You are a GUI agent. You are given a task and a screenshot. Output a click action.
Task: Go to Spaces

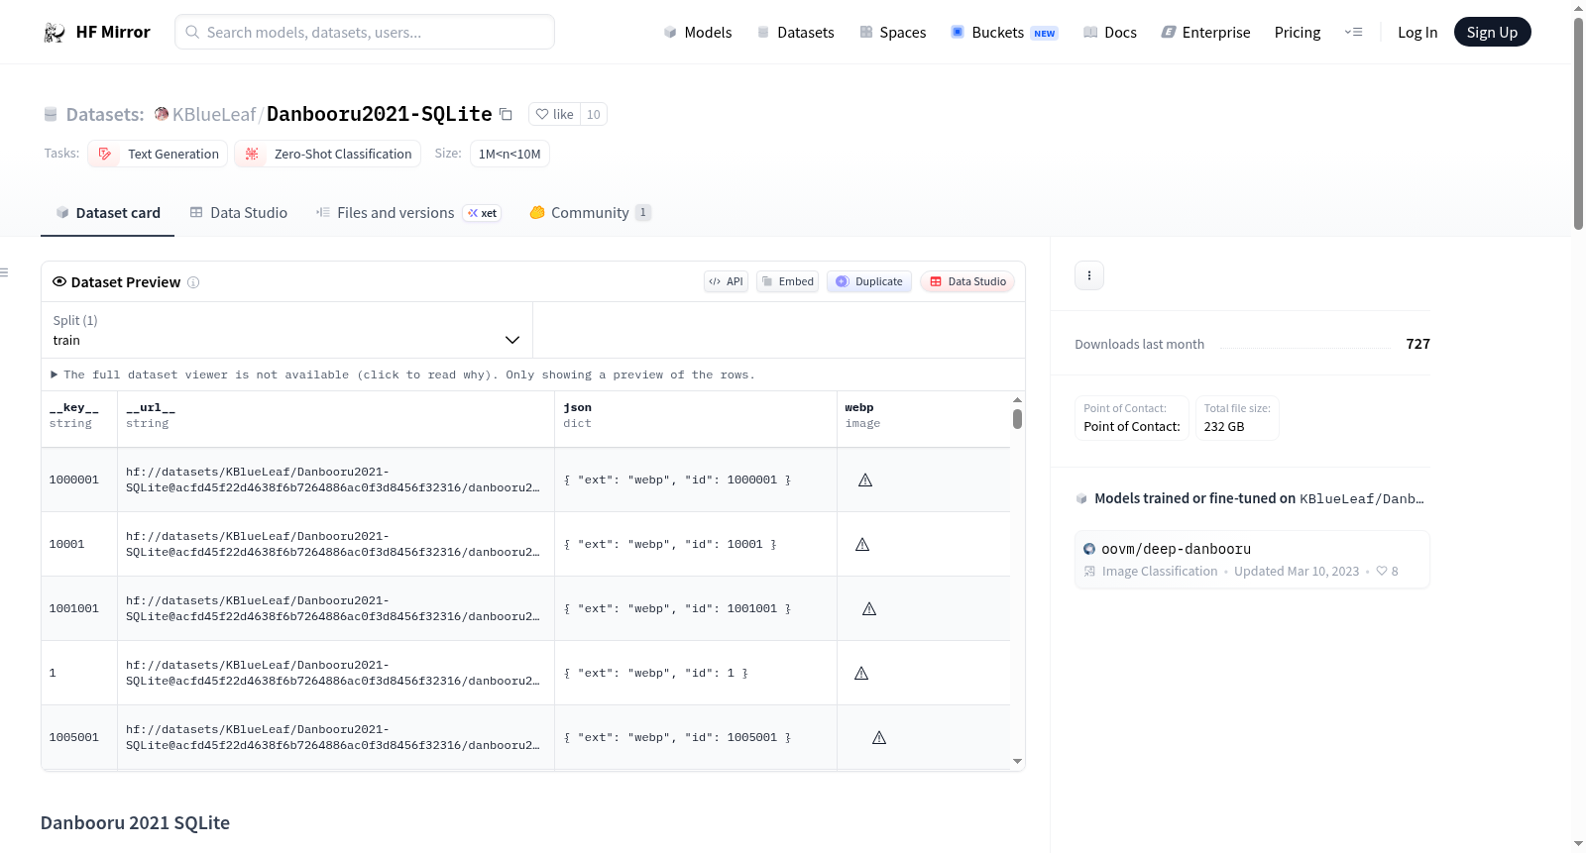pos(892,33)
